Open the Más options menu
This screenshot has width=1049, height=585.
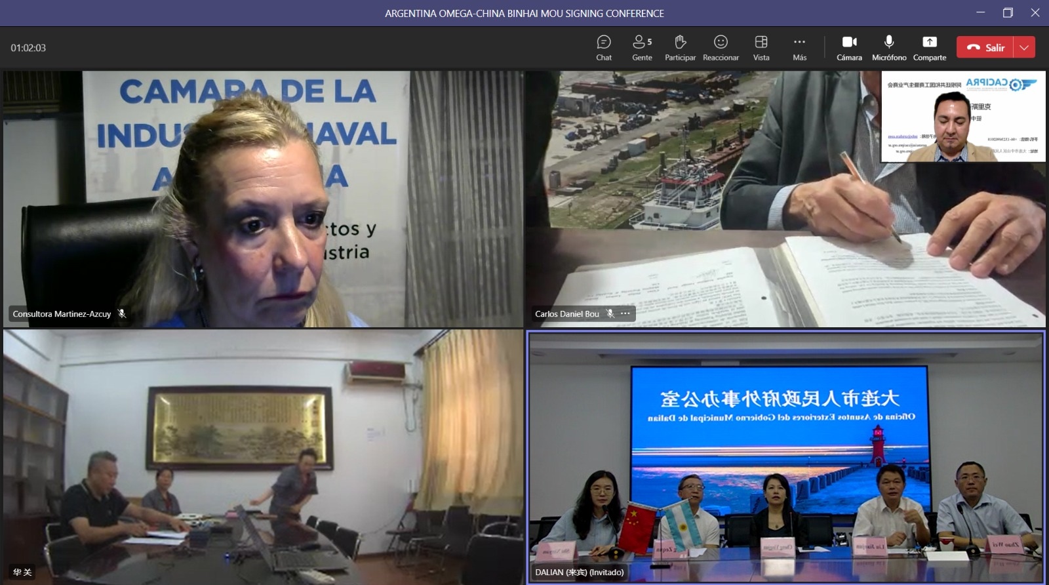[x=799, y=48]
